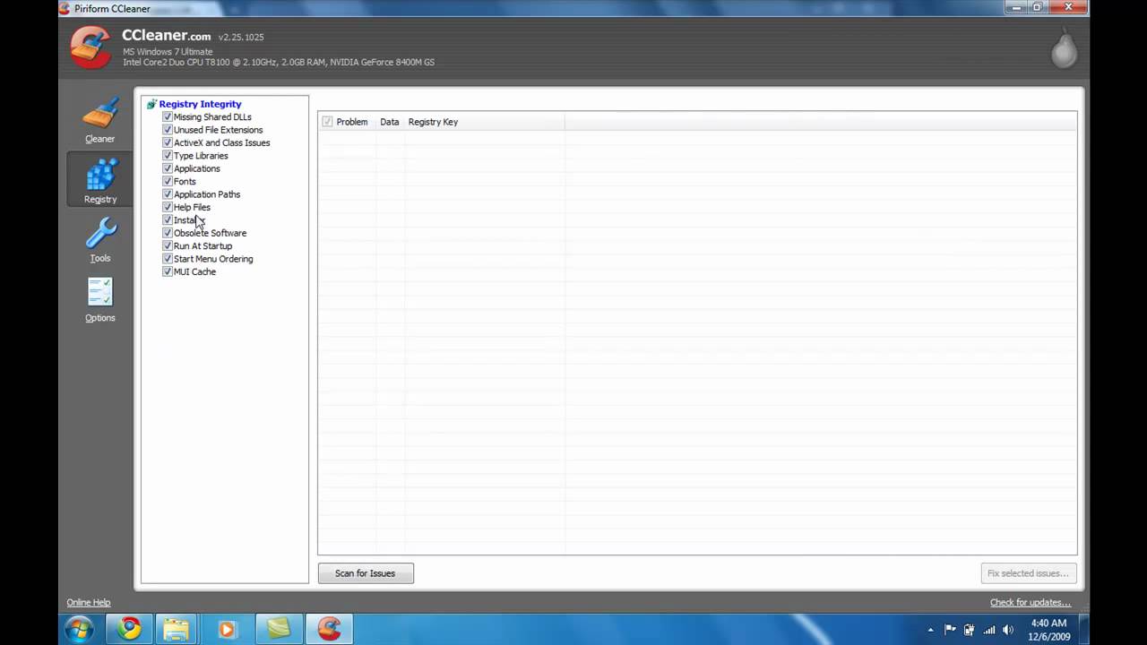Uncheck Missing Shared DLLs
Screen dimensions: 1147x645
168,116
